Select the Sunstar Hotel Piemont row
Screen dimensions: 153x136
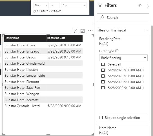click(43, 82)
